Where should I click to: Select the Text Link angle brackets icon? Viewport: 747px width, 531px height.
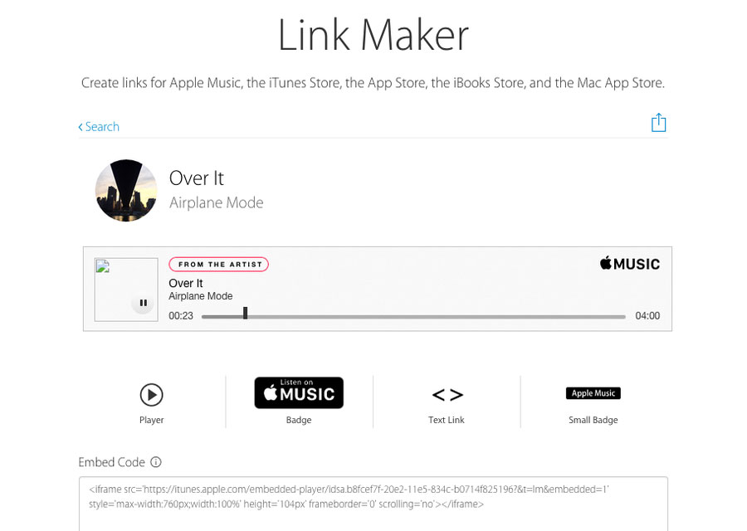(x=447, y=395)
